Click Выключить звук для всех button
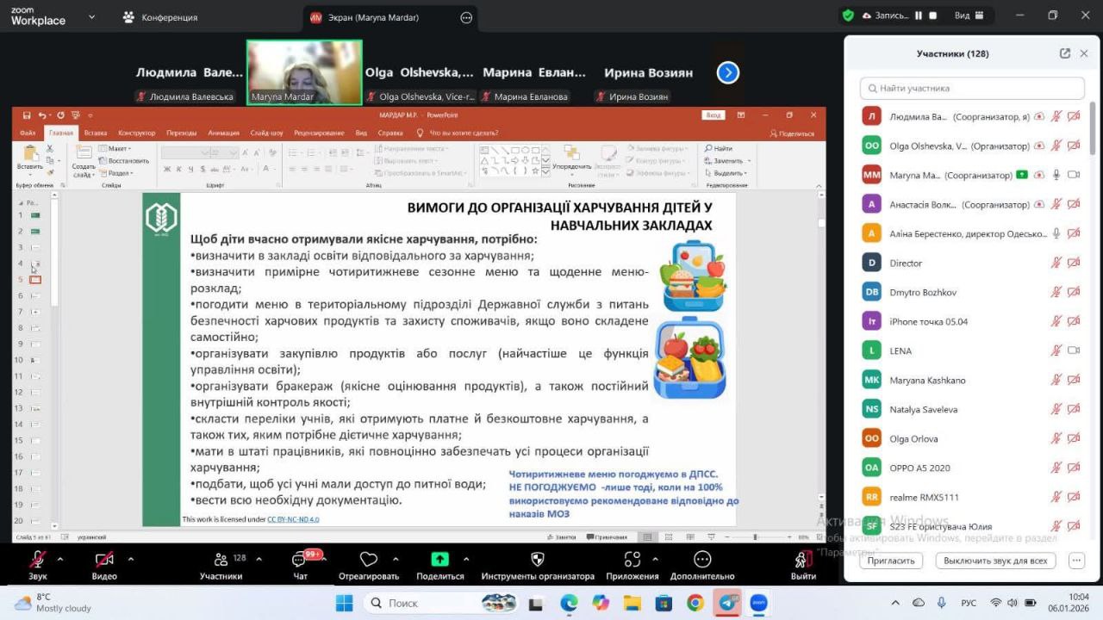 995,561
